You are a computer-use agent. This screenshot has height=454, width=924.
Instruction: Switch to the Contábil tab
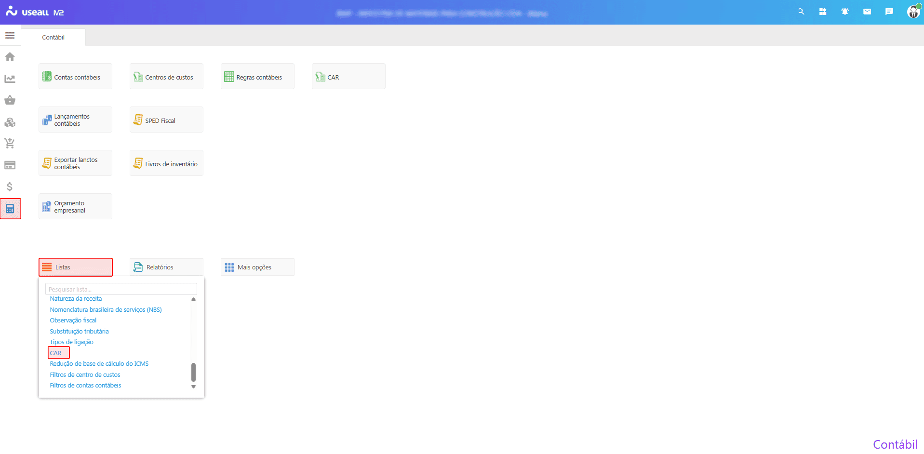click(x=53, y=37)
